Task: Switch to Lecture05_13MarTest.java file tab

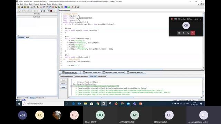Action: point(114,72)
